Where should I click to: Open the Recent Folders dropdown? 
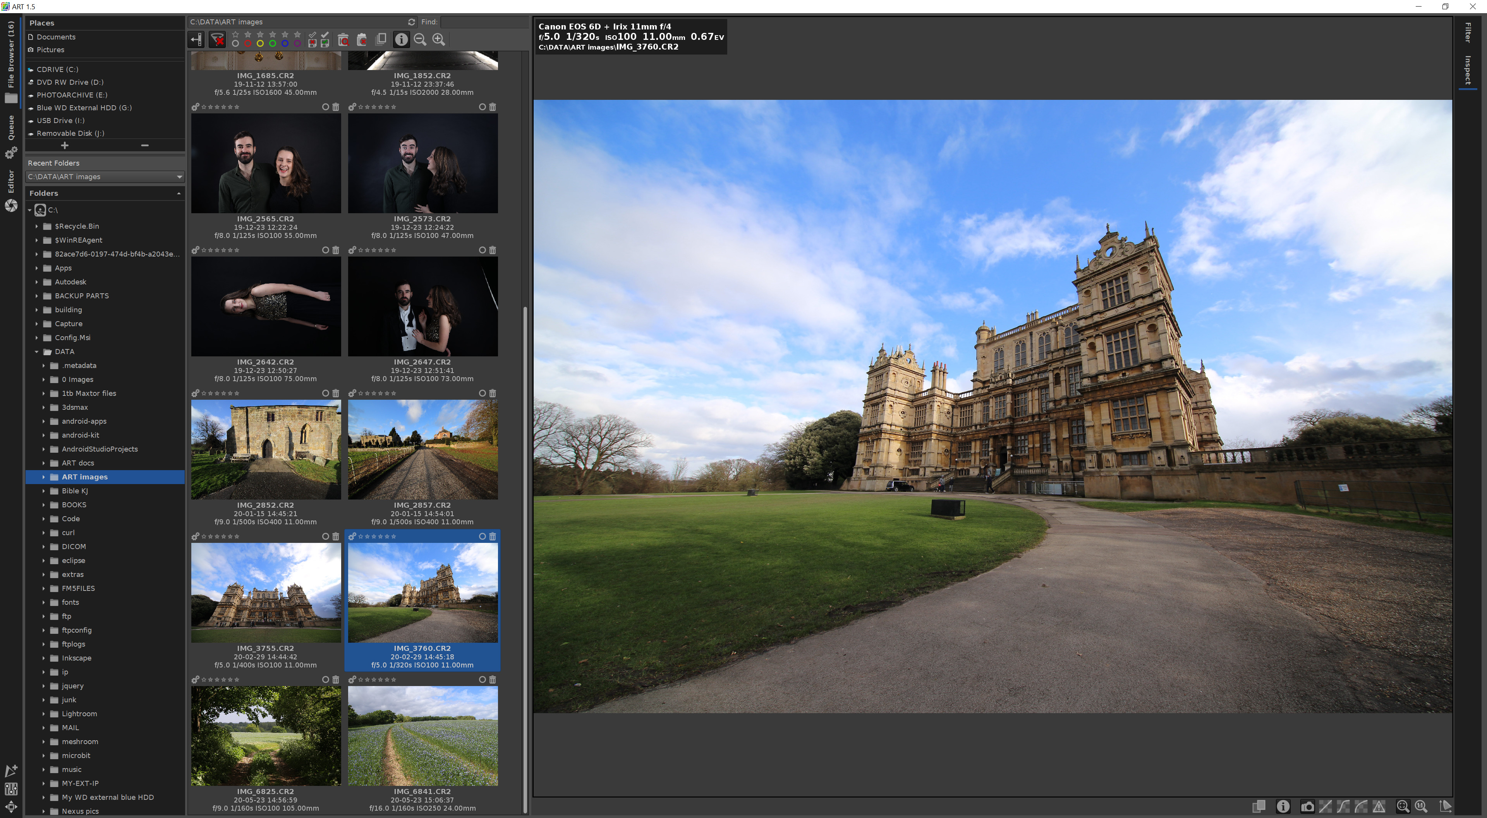tap(179, 177)
